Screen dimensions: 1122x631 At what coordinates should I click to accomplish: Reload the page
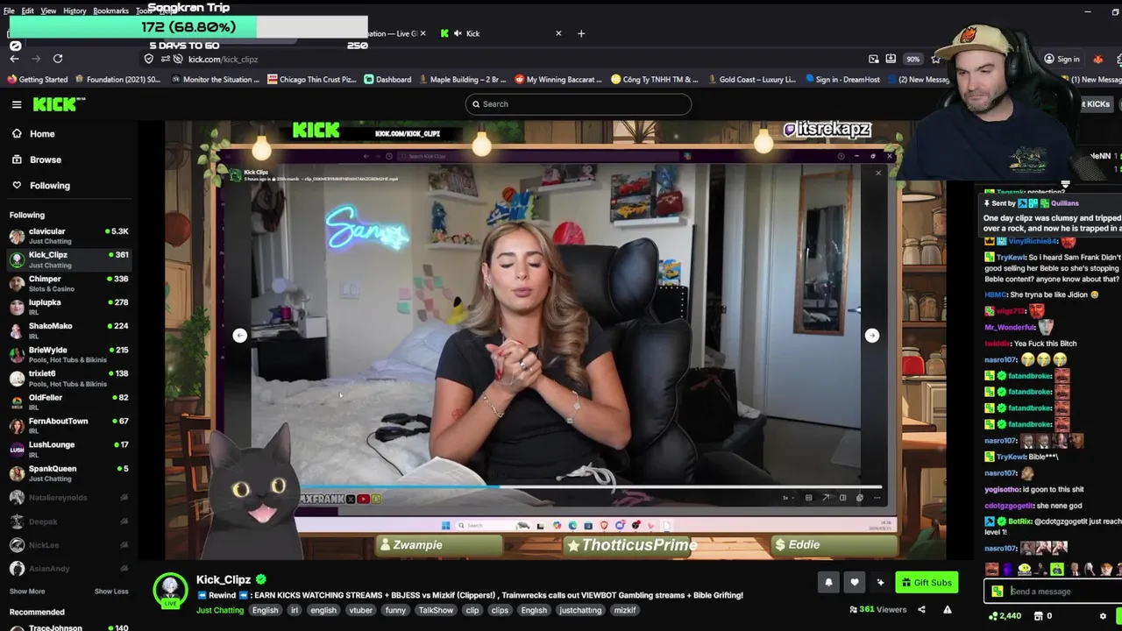(58, 59)
